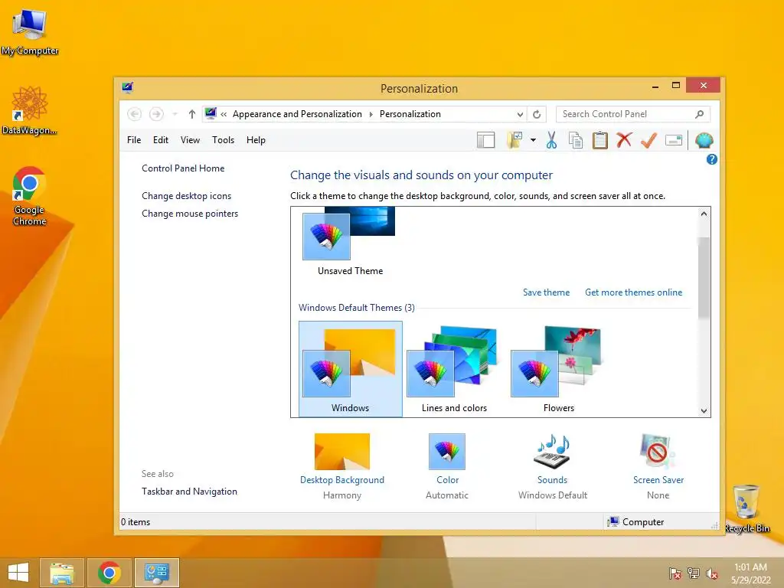
Task: Select the Windows theme
Action: point(350,369)
